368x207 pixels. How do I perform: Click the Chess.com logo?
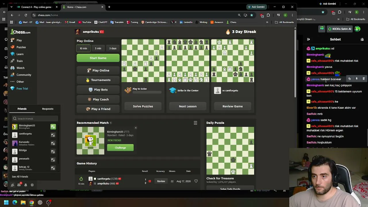[20, 32]
